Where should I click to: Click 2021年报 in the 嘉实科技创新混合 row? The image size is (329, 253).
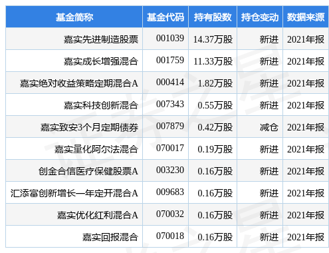pyautogui.click(x=306, y=105)
